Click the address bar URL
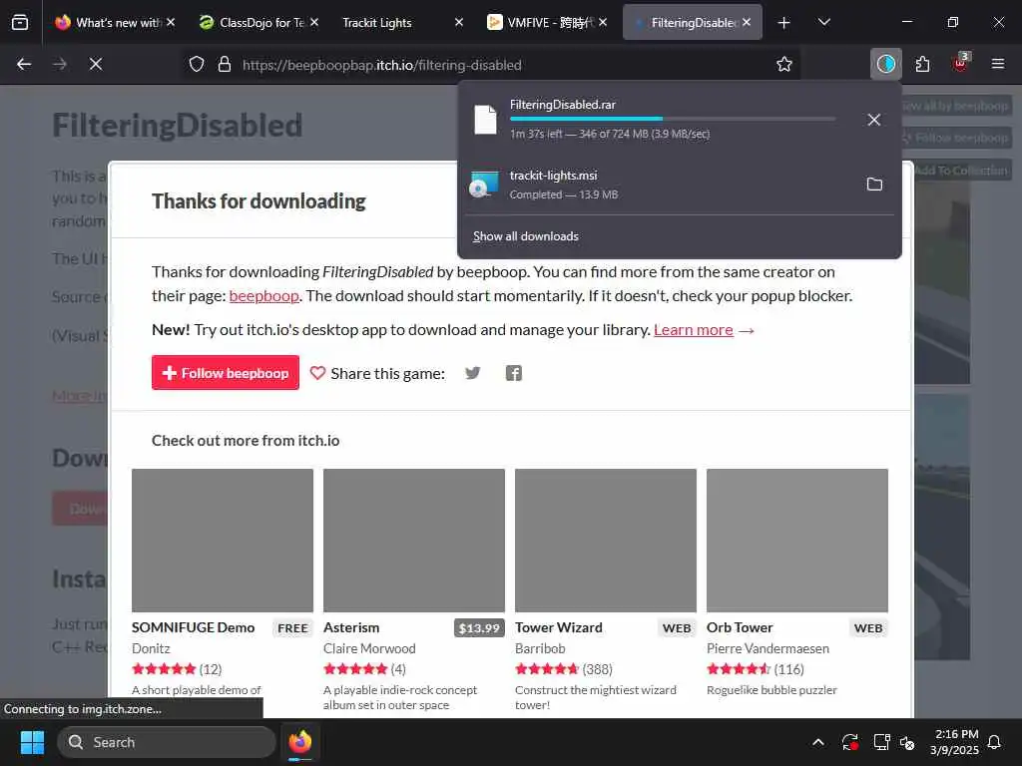Viewport: 1022px width, 766px height. [382, 65]
